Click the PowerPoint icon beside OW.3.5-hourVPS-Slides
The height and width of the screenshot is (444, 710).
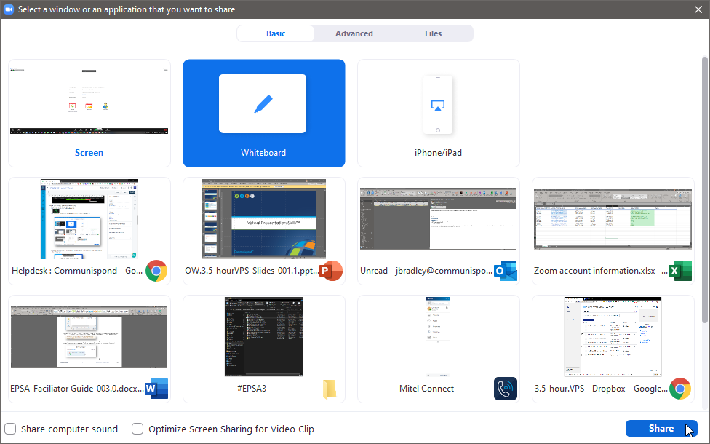(331, 271)
